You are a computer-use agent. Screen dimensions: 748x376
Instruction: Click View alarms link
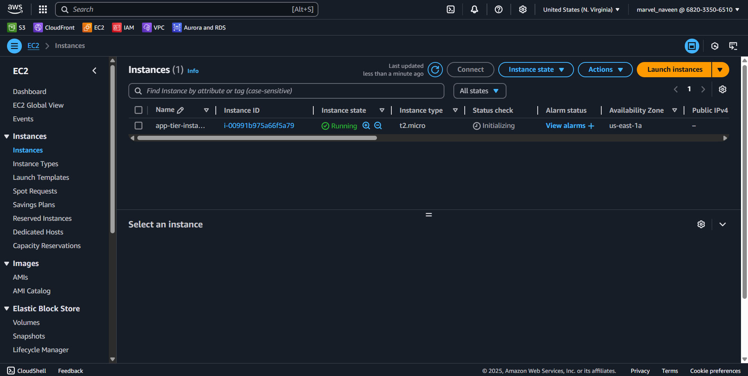click(x=565, y=126)
